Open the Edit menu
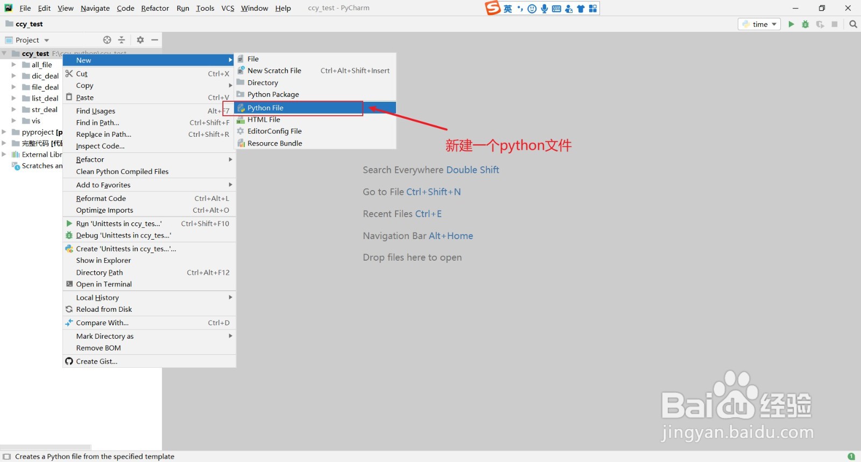This screenshot has width=861, height=462. coord(44,8)
